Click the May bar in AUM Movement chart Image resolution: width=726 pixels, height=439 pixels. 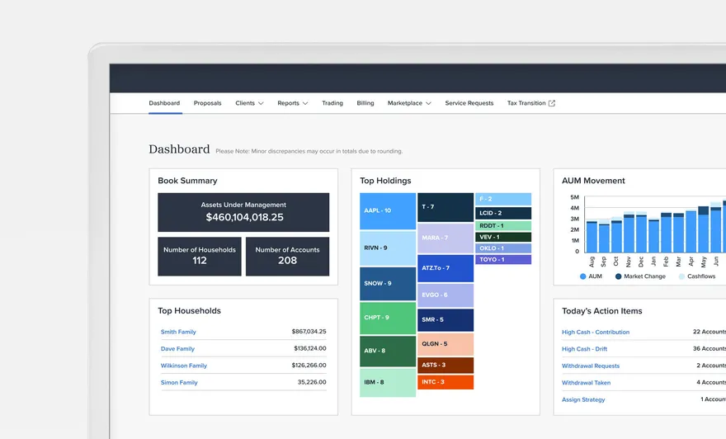(703, 229)
